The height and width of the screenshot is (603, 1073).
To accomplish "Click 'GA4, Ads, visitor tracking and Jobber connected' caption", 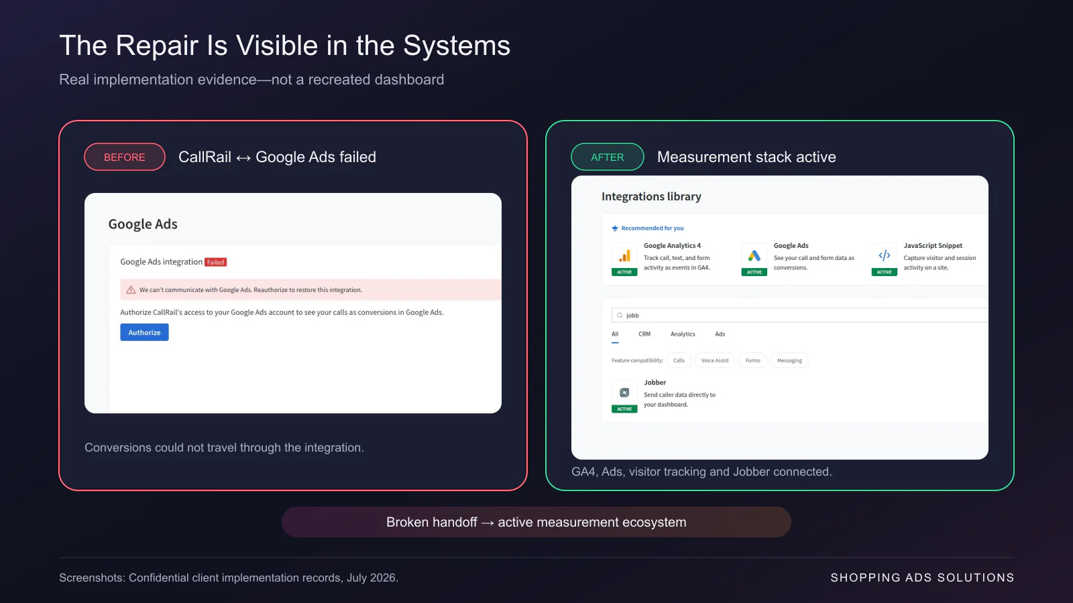I will 701,472.
